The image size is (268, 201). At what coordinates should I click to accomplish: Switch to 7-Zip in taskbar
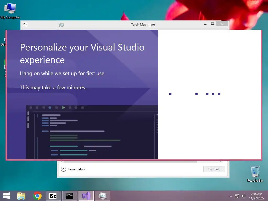pyautogui.click(x=53, y=196)
